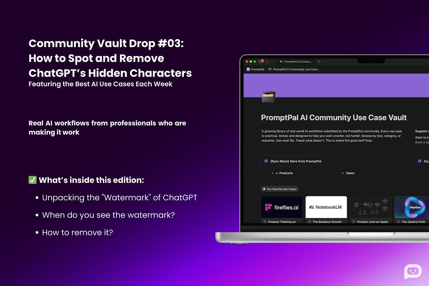The width and height of the screenshot is (429, 286).
Task: Click 'Unpacking the "Watermark" of ChatGPT' bullet
Action: click(x=120, y=198)
